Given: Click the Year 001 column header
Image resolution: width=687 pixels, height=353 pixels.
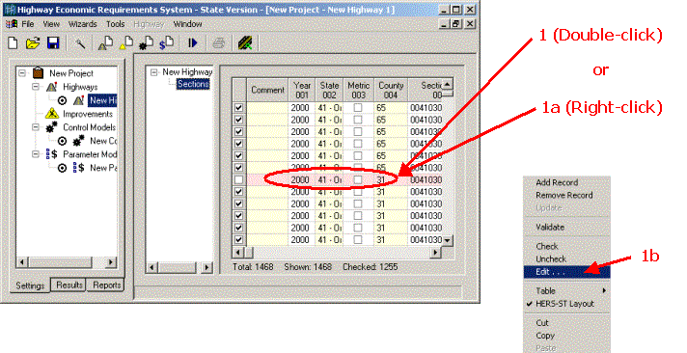Looking at the screenshot, I should [x=301, y=91].
